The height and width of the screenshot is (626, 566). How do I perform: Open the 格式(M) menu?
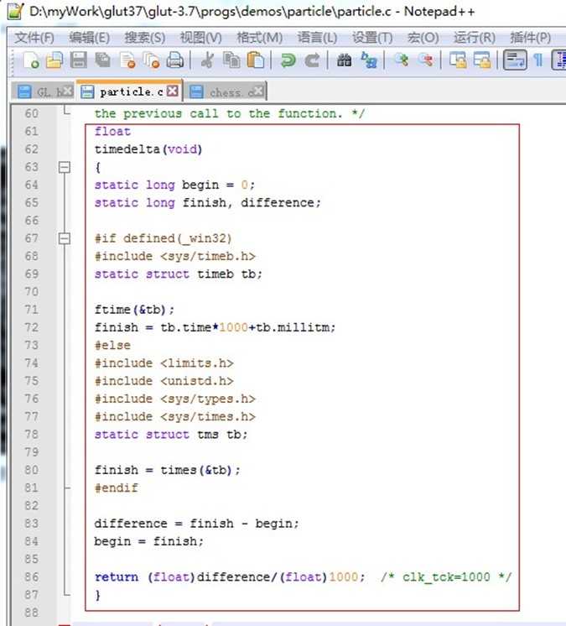[x=260, y=38]
